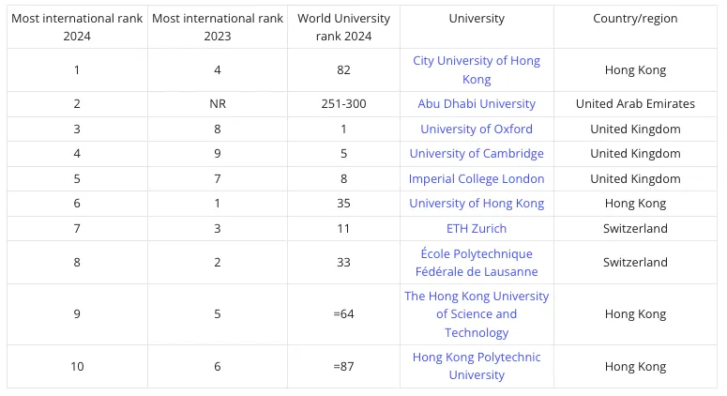Click the Abu Dhabi University link
Screen dimensions: 727x396
coord(477,104)
